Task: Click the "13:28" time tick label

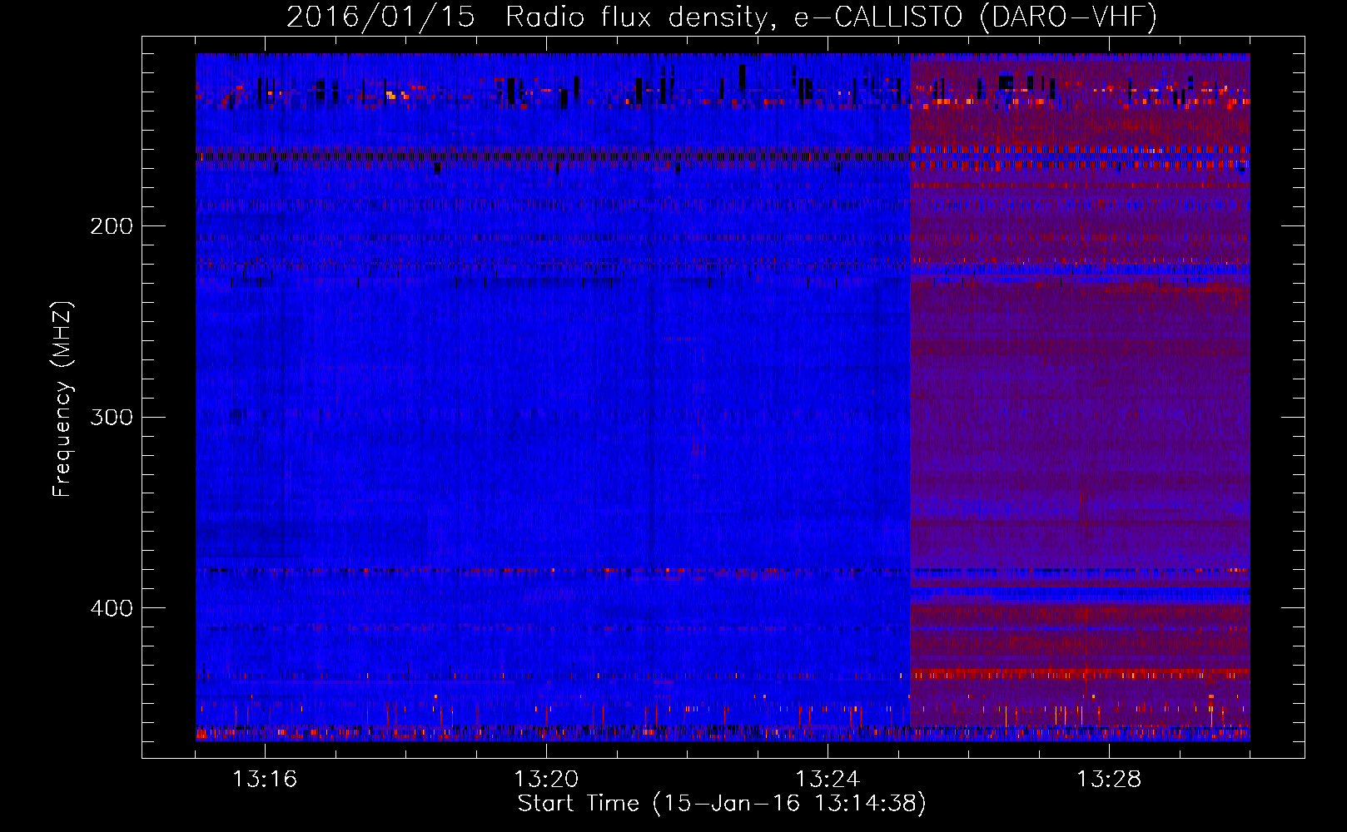Action: click(1109, 780)
